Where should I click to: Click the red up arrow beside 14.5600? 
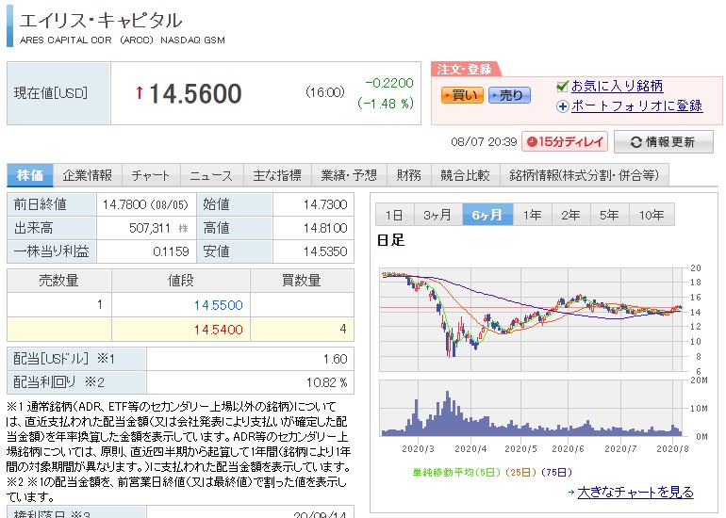[x=139, y=92]
